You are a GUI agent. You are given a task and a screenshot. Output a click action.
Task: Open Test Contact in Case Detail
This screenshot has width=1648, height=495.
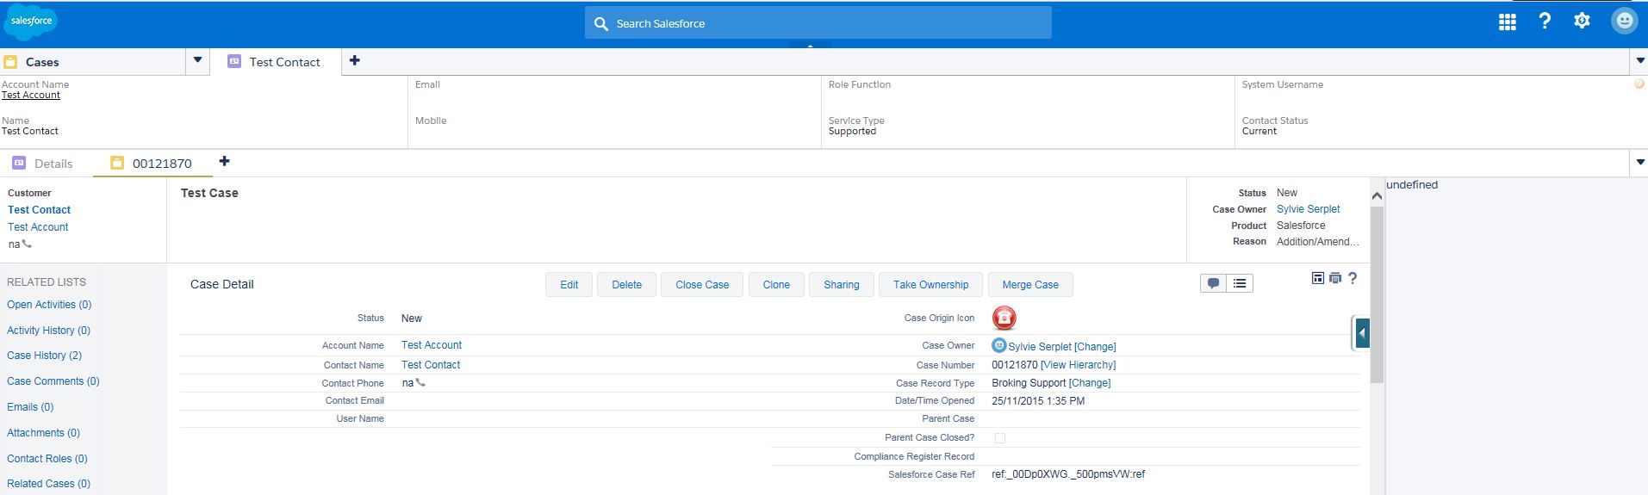pos(431,365)
